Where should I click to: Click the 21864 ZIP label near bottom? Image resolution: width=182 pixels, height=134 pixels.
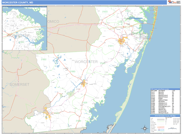[78, 121]
